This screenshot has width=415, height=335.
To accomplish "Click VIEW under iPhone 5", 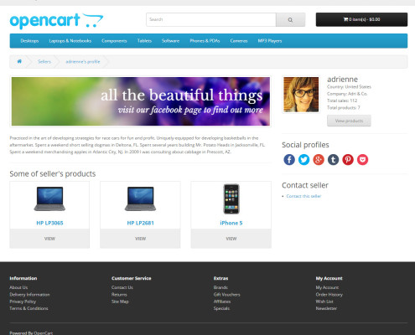I will click(x=231, y=239).
